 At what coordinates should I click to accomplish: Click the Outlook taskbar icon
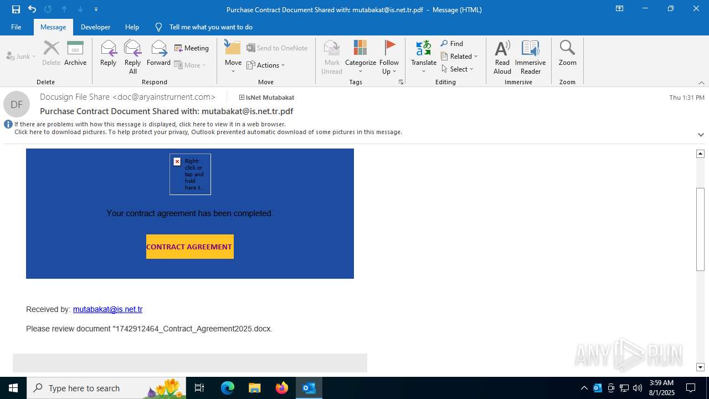click(309, 388)
